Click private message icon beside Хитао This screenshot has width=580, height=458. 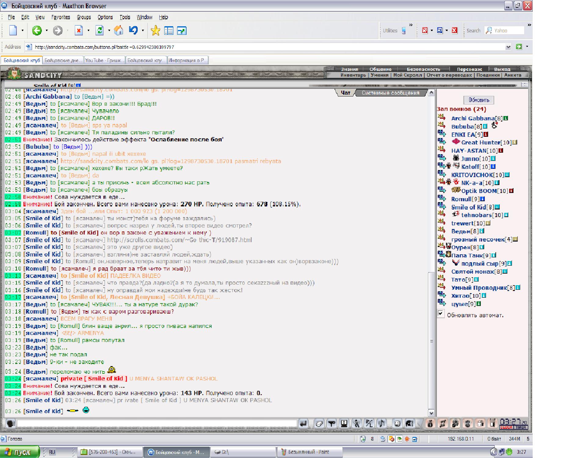442,295
